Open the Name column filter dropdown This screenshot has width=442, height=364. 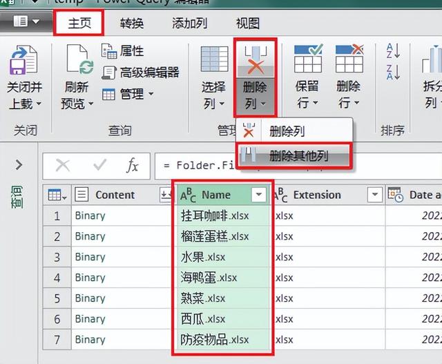[x=259, y=195]
